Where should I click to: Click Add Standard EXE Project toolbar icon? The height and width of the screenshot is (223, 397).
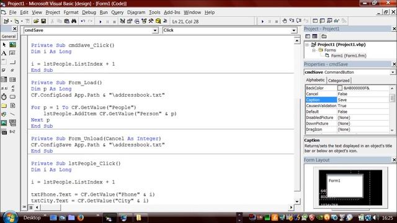[x=6, y=22]
